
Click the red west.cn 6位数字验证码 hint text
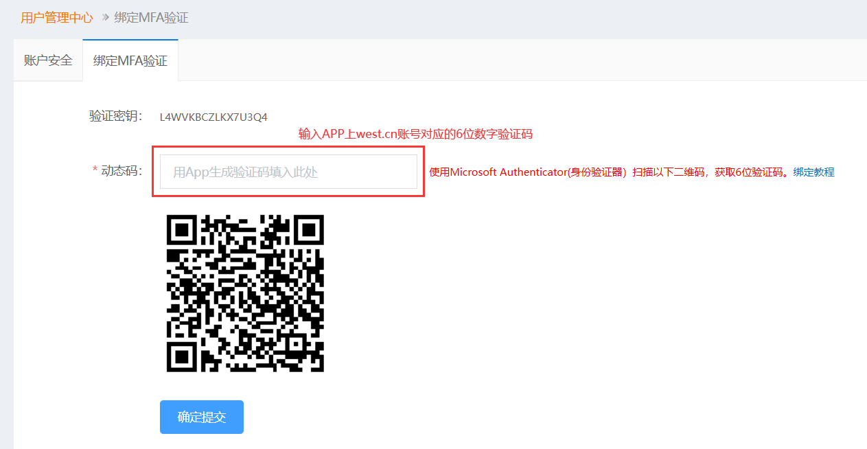(x=415, y=134)
